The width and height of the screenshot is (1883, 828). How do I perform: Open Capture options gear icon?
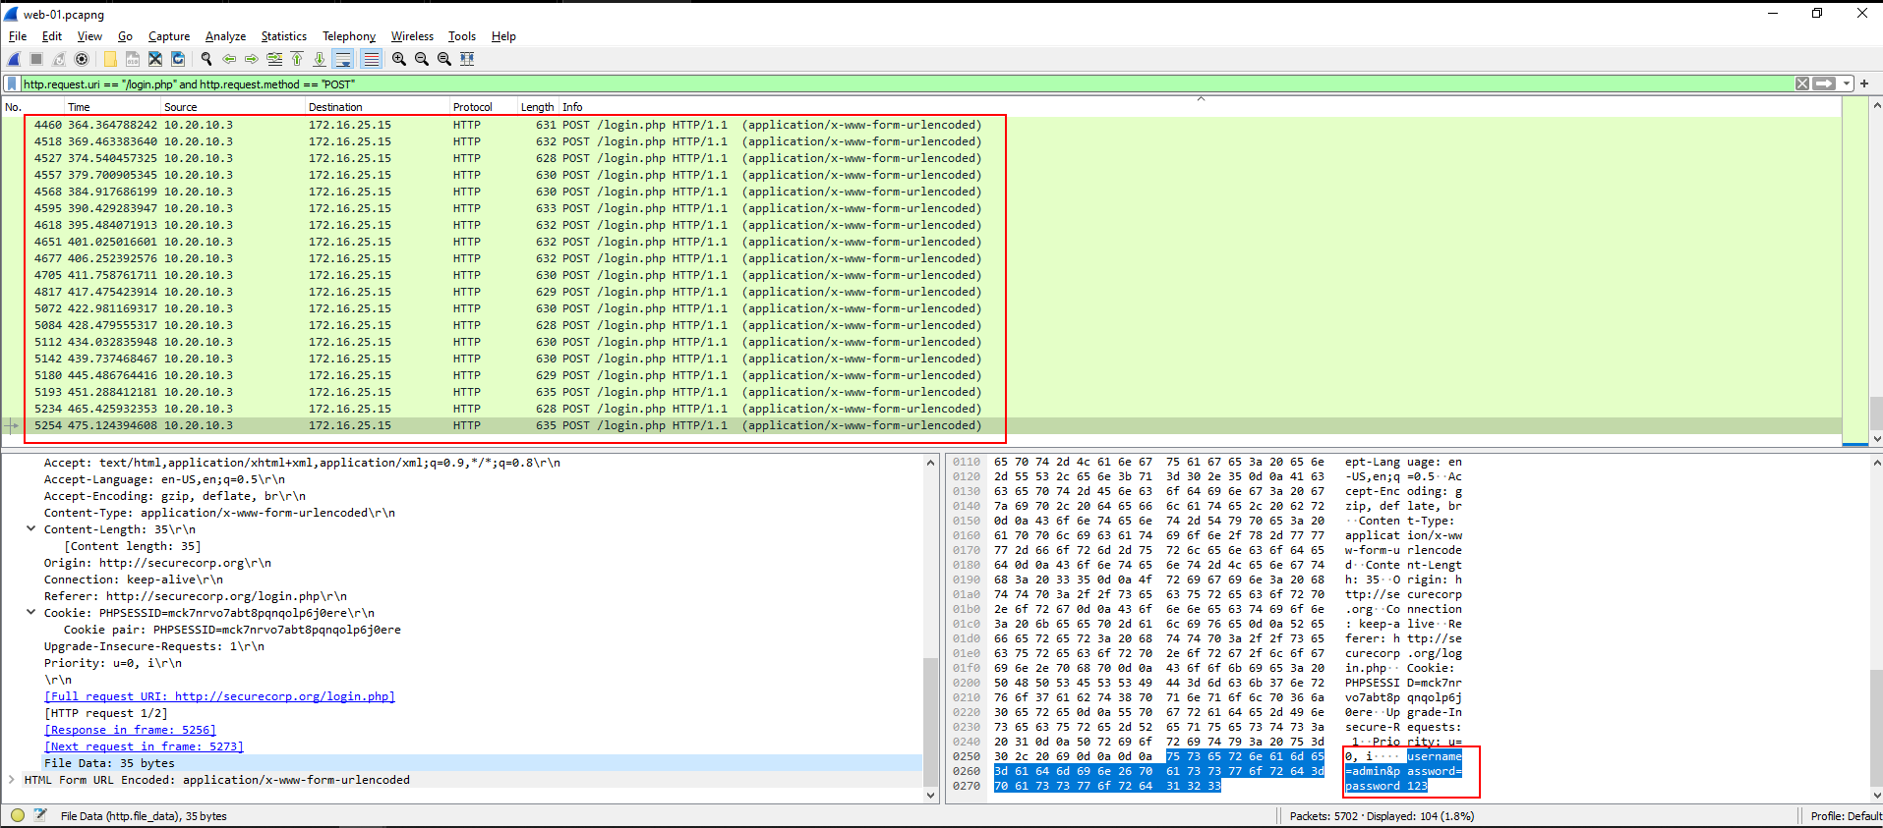[x=82, y=59]
